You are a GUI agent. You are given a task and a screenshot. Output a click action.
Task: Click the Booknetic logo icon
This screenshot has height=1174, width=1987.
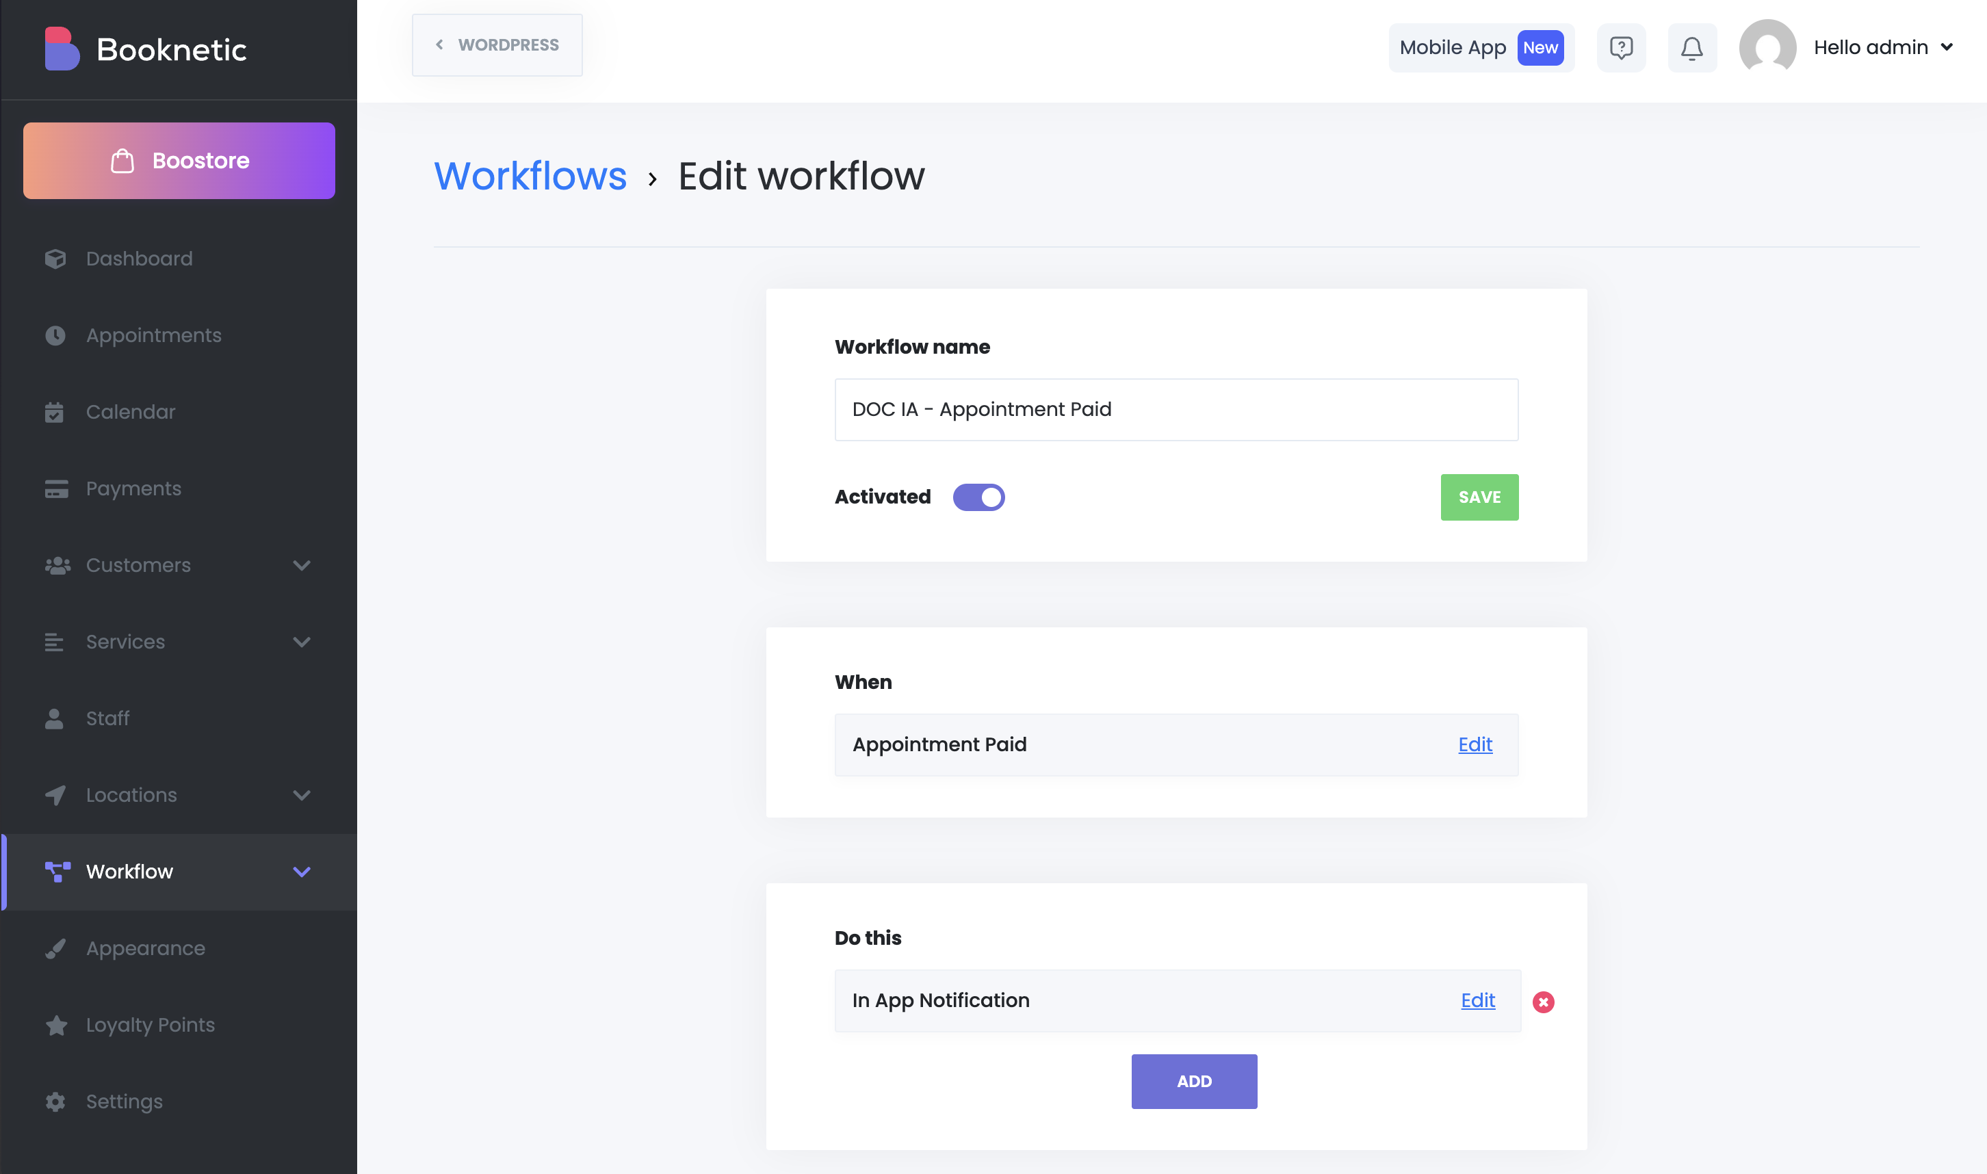coord(62,49)
